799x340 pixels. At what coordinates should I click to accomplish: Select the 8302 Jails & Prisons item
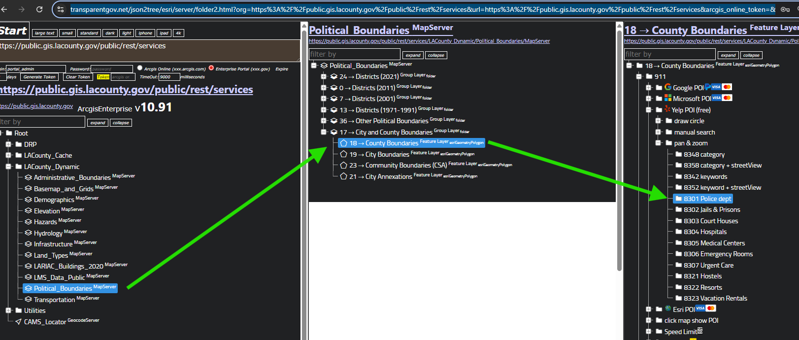(711, 209)
